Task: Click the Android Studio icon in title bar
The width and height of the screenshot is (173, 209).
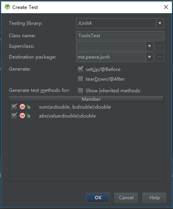Action: [x=7, y=7]
